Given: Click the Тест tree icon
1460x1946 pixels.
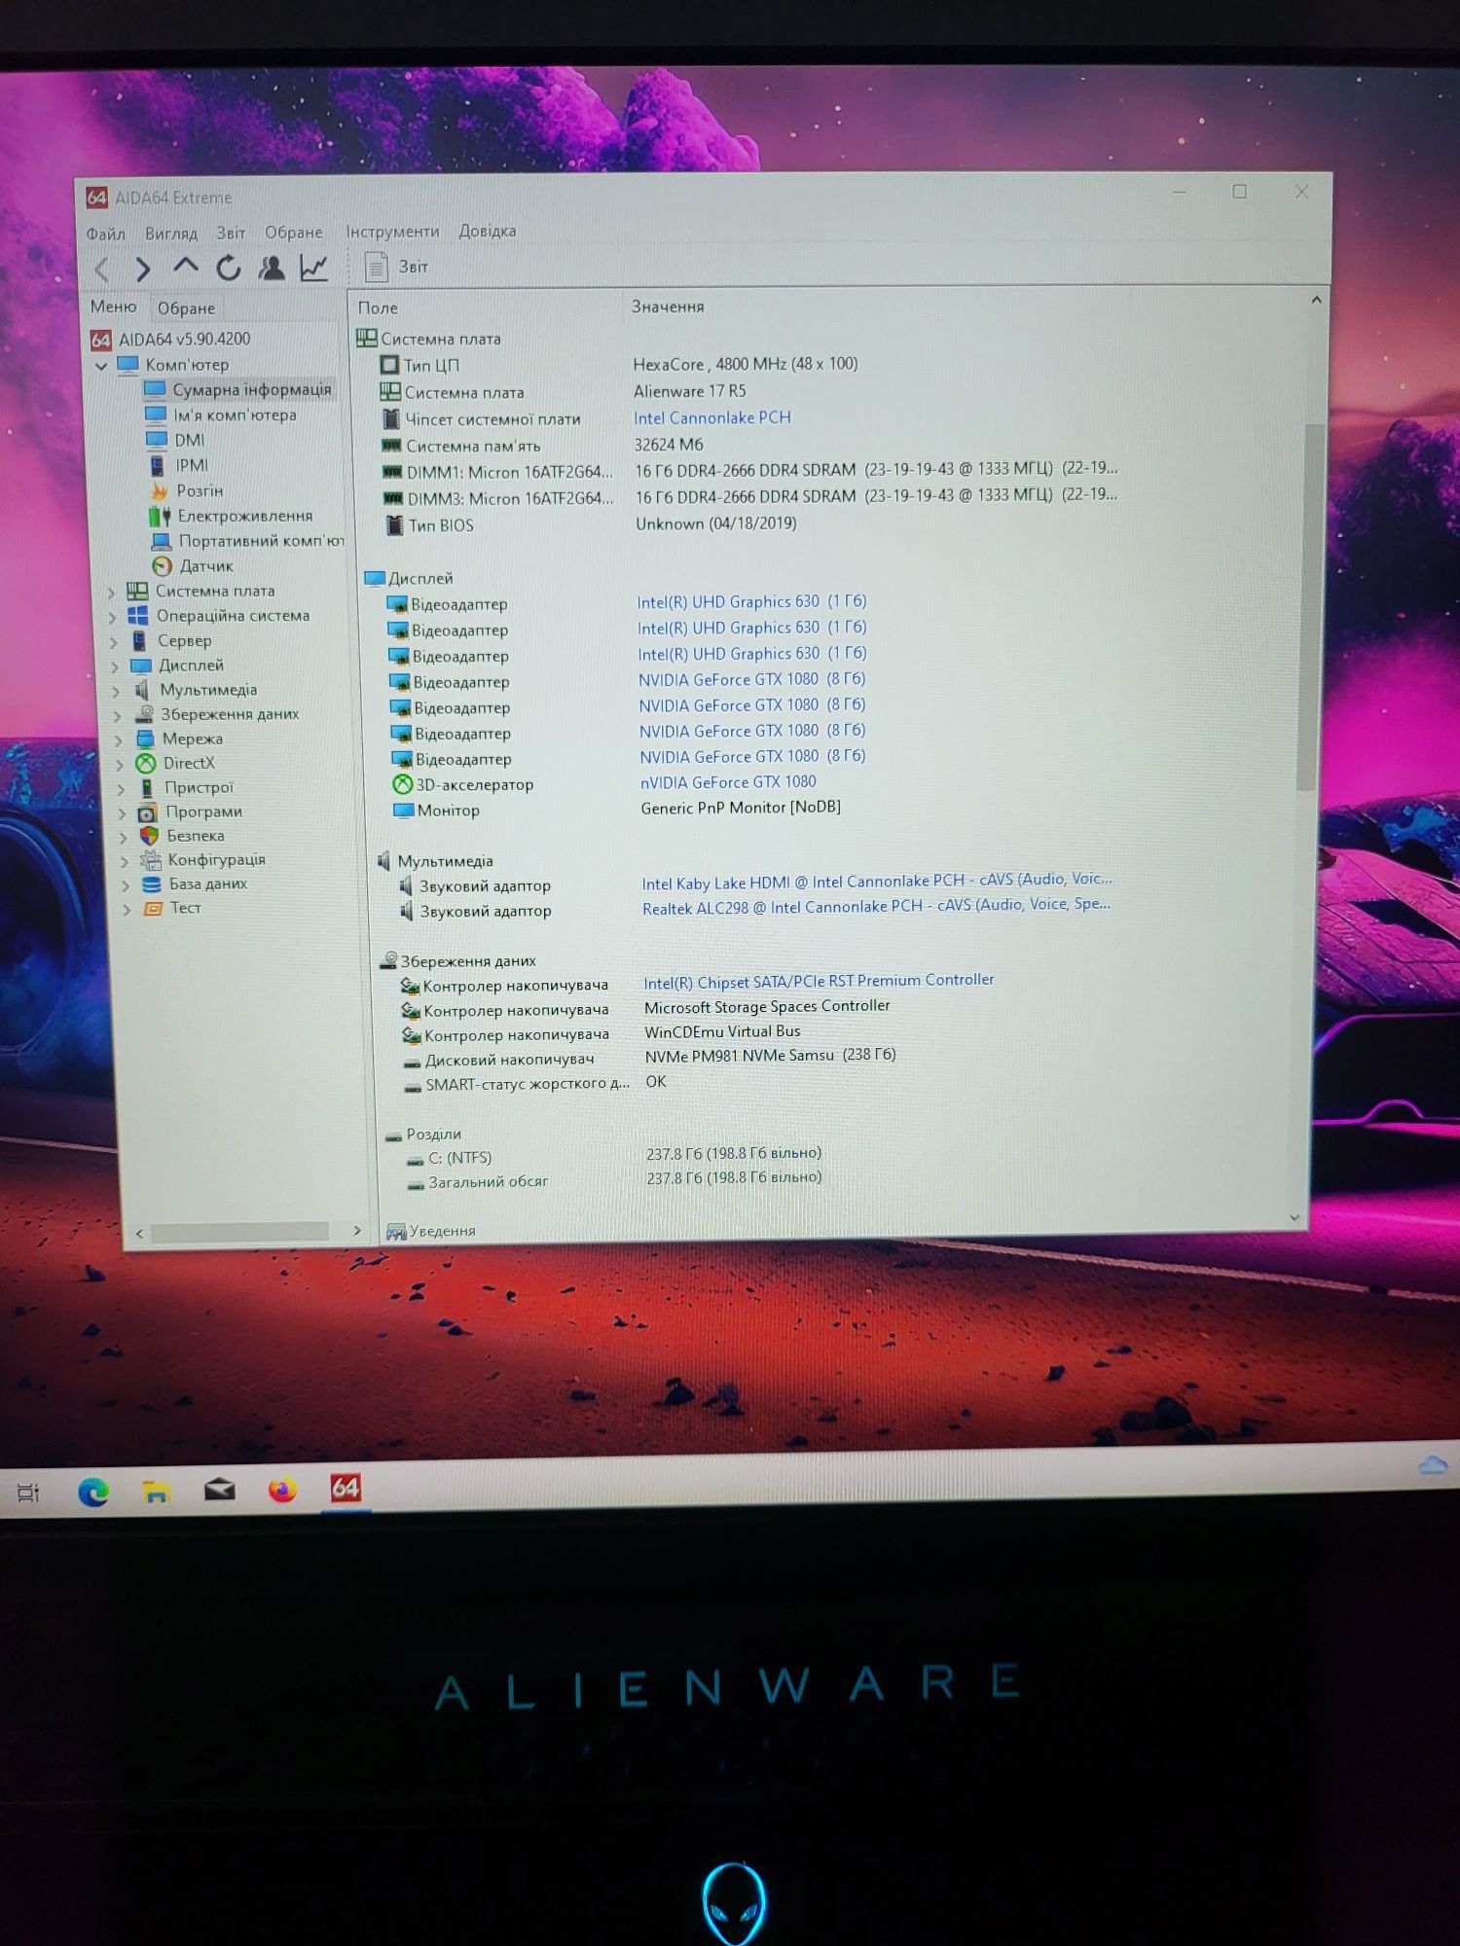Looking at the screenshot, I should click(x=153, y=909).
